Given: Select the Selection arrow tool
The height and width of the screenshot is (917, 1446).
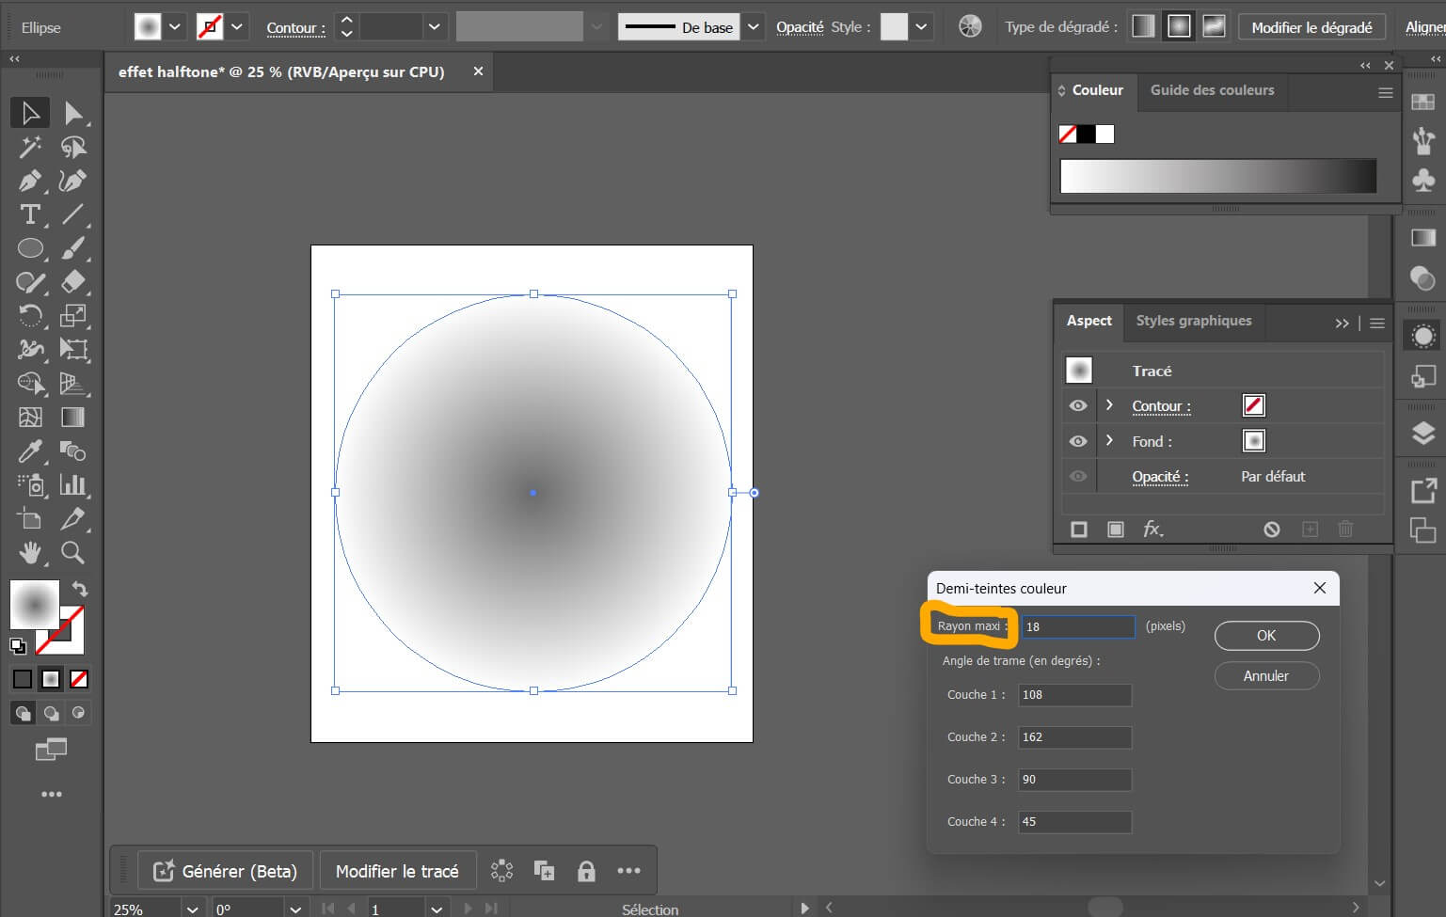Looking at the screenshot, I should (30, 113).
